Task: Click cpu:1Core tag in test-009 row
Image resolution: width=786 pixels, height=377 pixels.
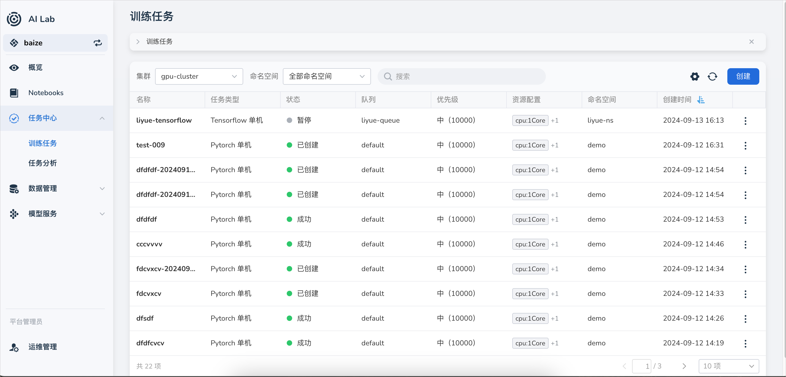Action: [x=530, y=145]
